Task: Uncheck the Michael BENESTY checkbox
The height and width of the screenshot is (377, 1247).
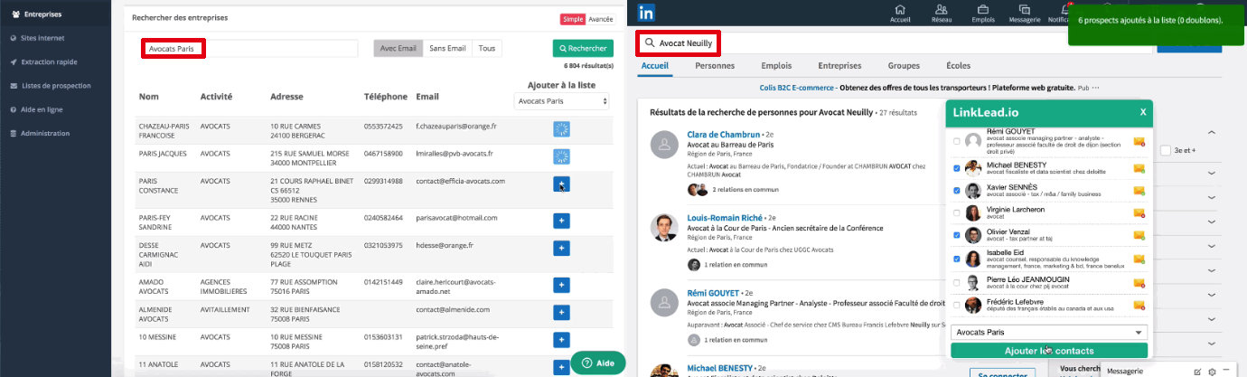Action: tap(956, 168)
